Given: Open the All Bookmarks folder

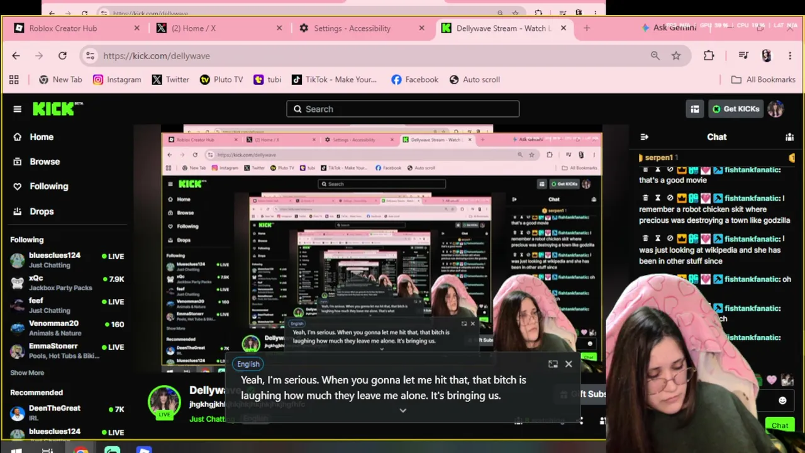Looking at the screenshot, I should coord(763,79).
